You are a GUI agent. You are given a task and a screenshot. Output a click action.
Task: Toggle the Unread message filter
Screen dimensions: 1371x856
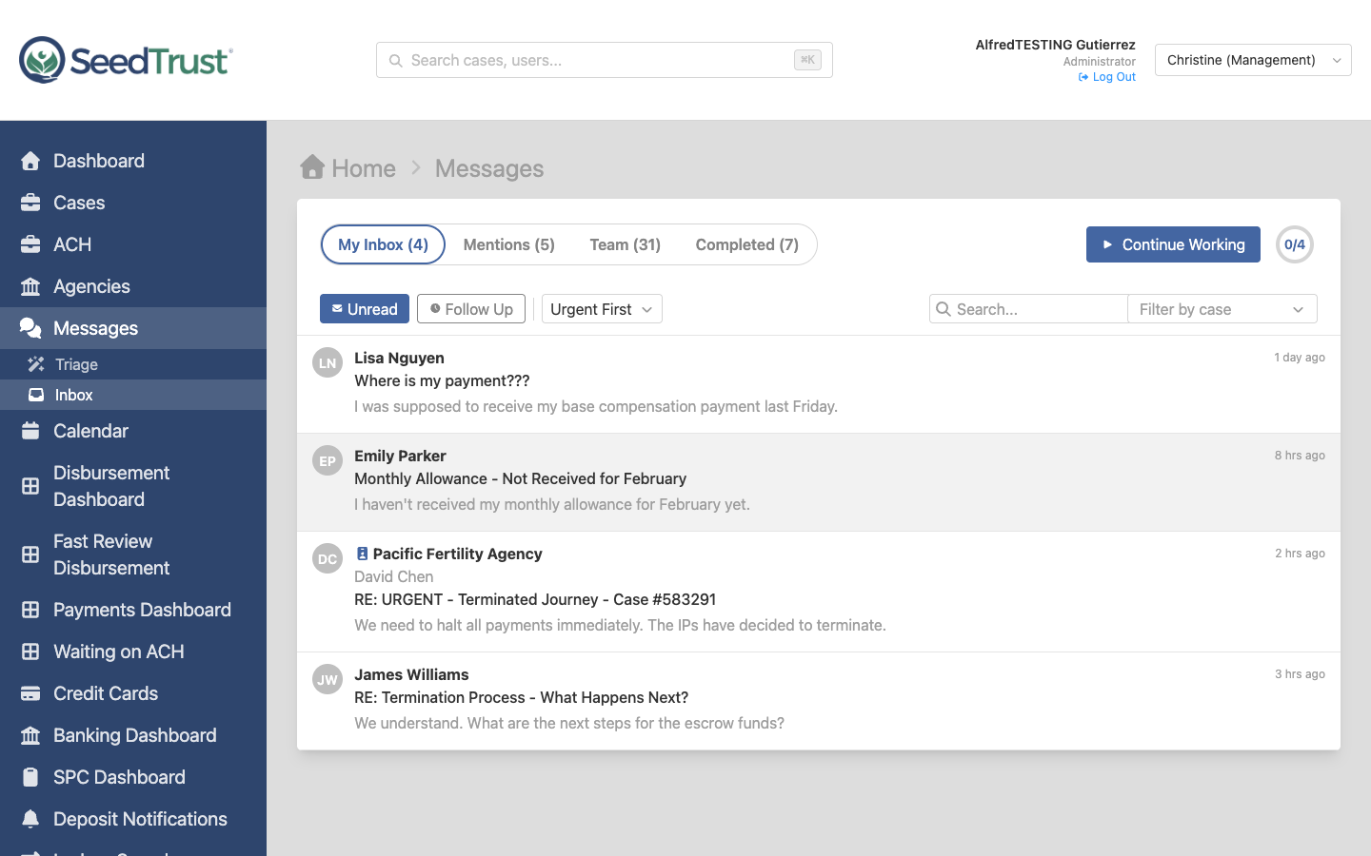(x=364, y=308)
